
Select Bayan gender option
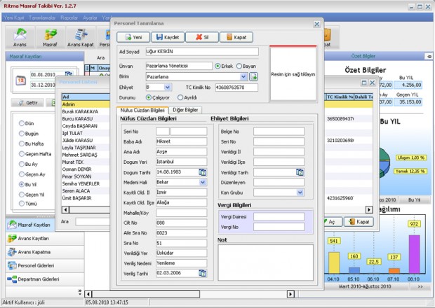[x=239, y=66]
